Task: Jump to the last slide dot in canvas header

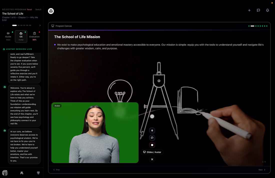Action: pos(267,26)
